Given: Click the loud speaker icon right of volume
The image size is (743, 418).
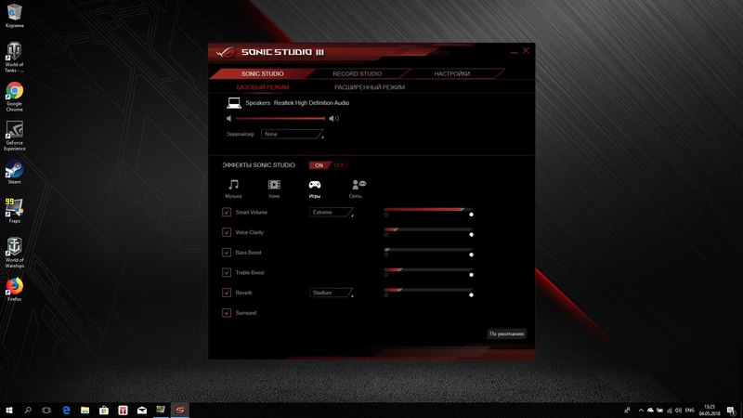Looking at the screenshot, I should coord(333,119).
